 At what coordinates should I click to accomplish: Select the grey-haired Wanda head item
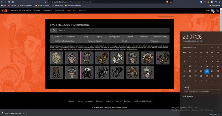point(72,73)
